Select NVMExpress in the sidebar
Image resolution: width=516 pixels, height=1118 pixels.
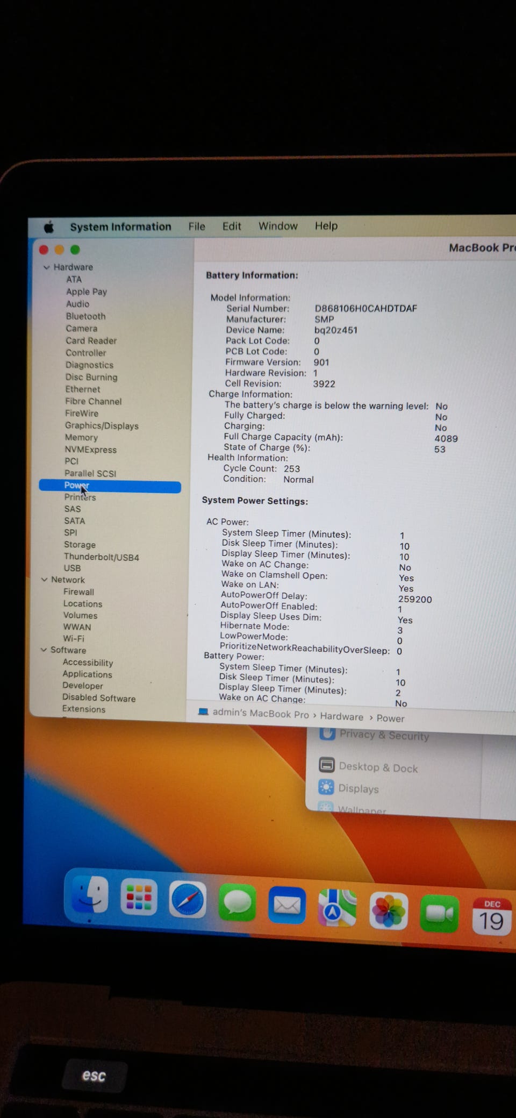91,450
